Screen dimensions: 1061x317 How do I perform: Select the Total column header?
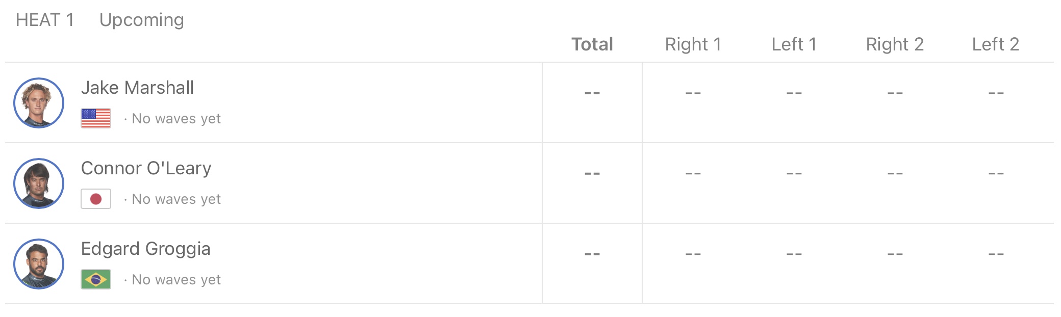click(592, 44)
